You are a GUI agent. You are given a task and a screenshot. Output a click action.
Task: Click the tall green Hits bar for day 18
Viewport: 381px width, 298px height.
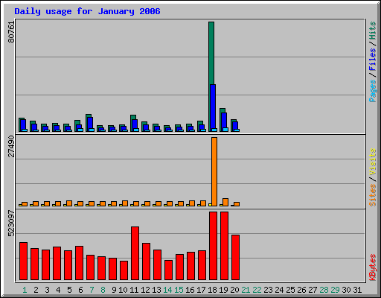[211, 53]
